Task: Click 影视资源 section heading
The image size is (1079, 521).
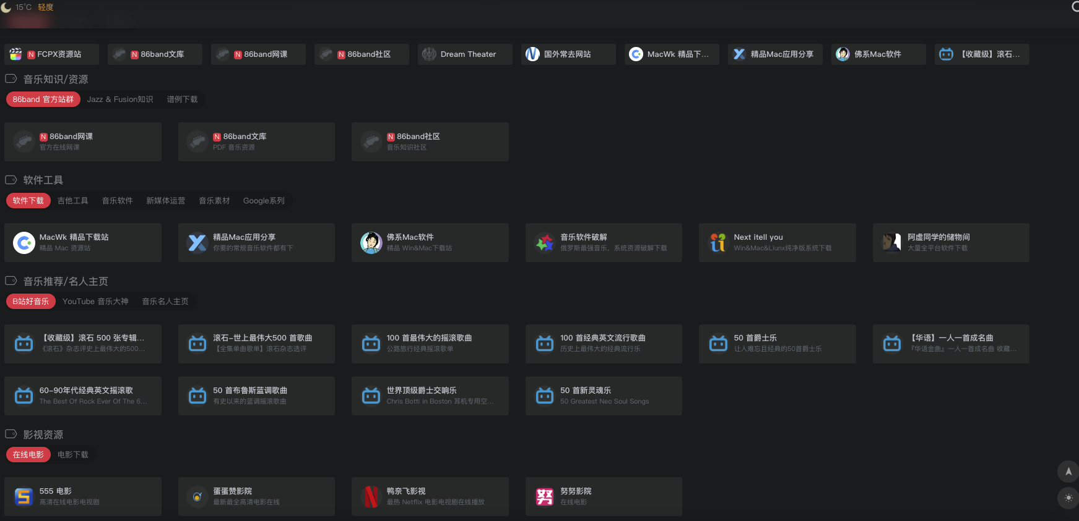Action: [43, 434]
